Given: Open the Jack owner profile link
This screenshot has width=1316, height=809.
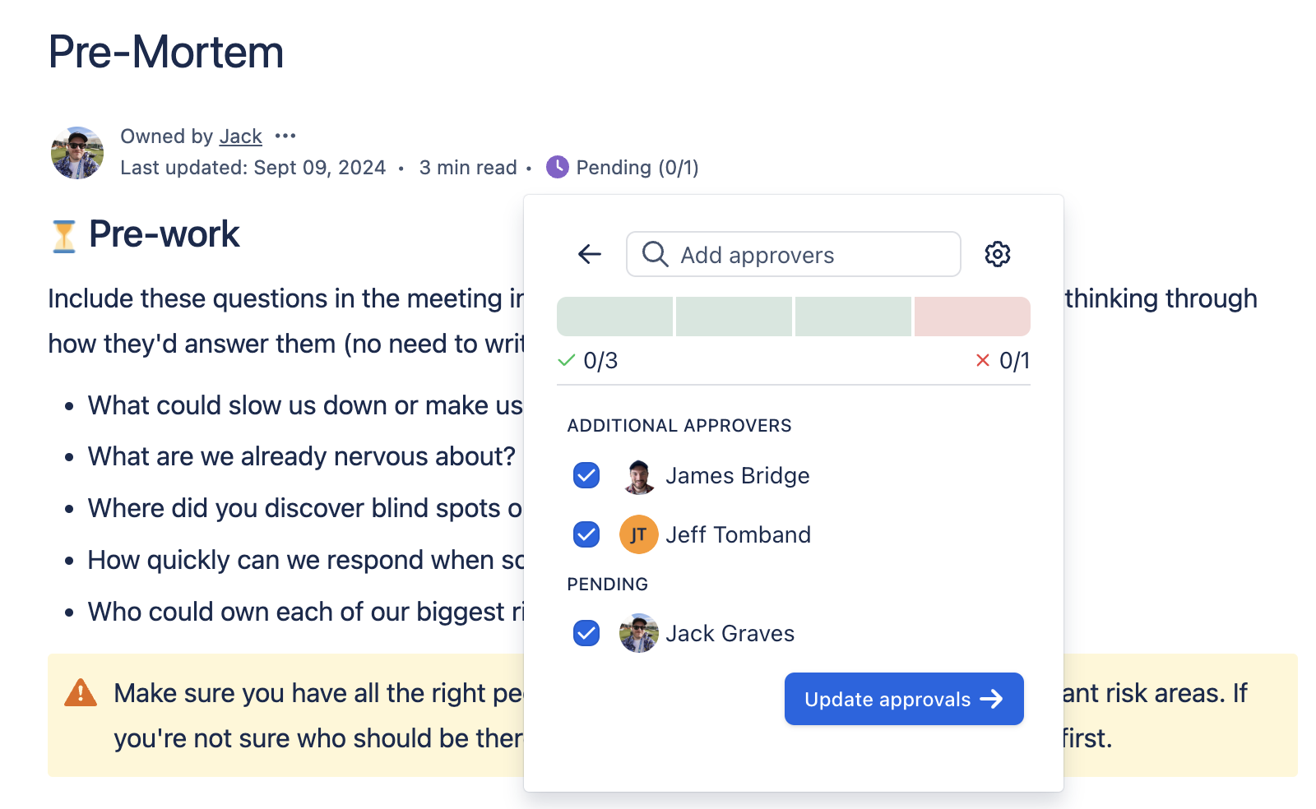Looking at the screenshot, I should [x=240, y=136].
